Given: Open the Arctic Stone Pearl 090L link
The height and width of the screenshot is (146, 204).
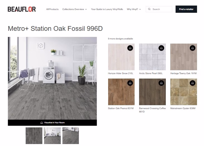Looking at the screenshot, I should pos(151,73).
